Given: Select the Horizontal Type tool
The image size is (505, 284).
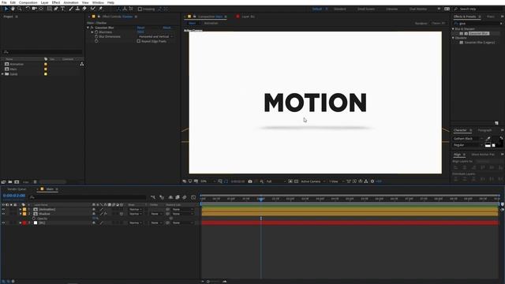Looking at the screenshot, I should click(63, 9).
